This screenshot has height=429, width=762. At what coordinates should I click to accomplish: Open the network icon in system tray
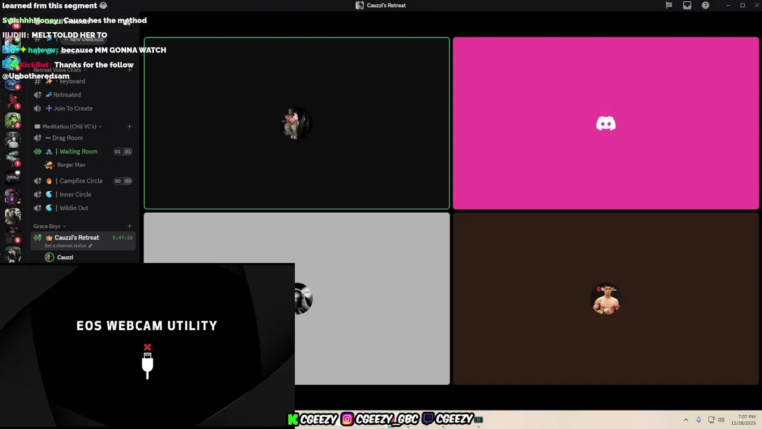[x=711, y=419]
